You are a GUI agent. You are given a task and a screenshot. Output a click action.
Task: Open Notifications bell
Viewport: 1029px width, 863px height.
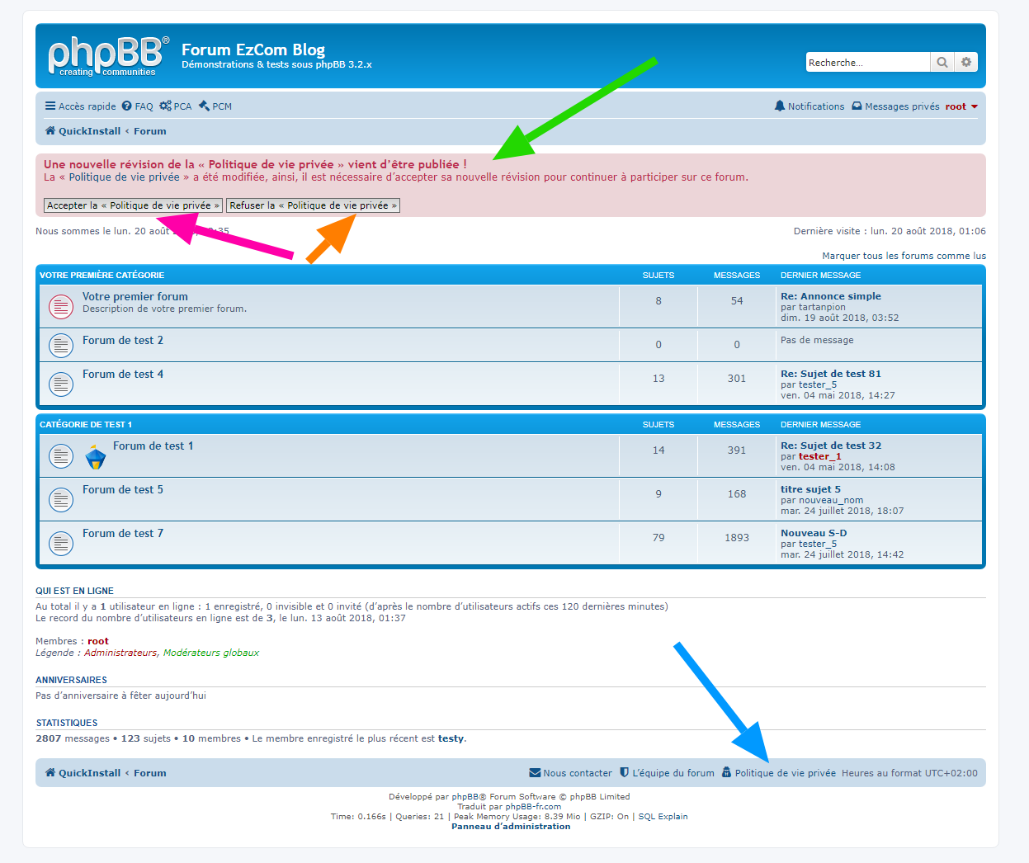[x=809, y=106]
